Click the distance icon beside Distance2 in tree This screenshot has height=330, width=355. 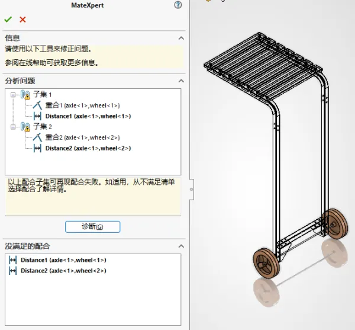[37, 149]
